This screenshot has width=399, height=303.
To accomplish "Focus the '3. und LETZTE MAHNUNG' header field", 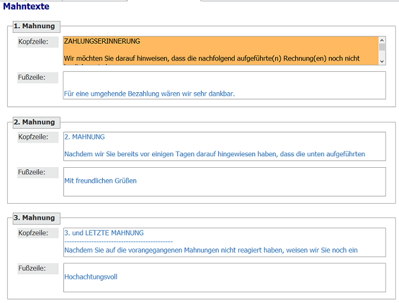I will click(224, 242).
